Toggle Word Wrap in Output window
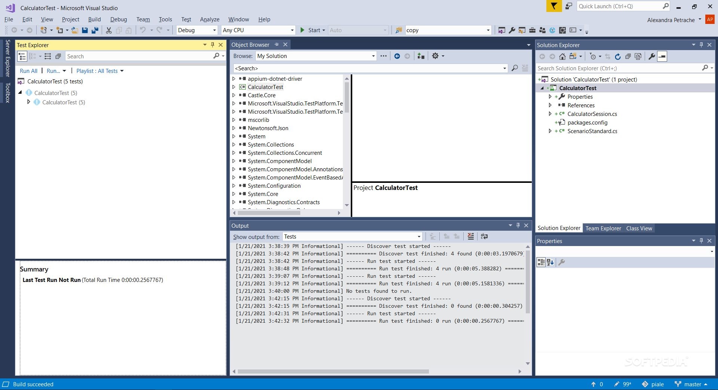Image resolution: width=718 pixels, height=390 pixels. [x=484, y=236]
